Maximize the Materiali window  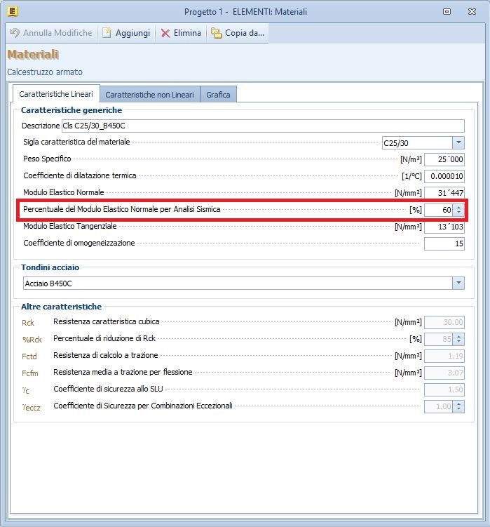point(447,11)
